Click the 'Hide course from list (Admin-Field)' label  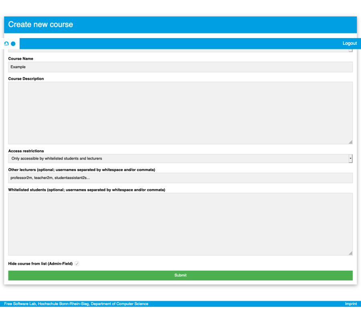point(41,264)
